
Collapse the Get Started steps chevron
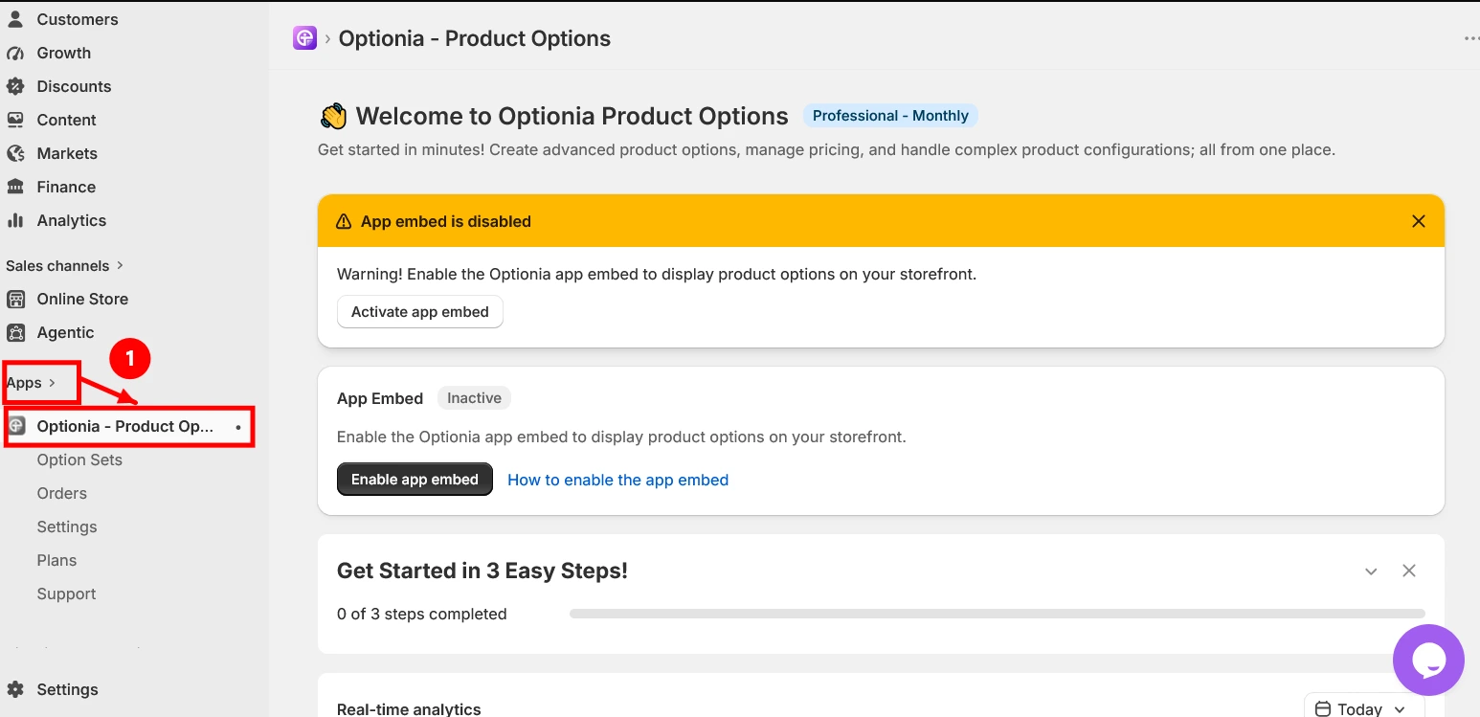(1371, 571)
